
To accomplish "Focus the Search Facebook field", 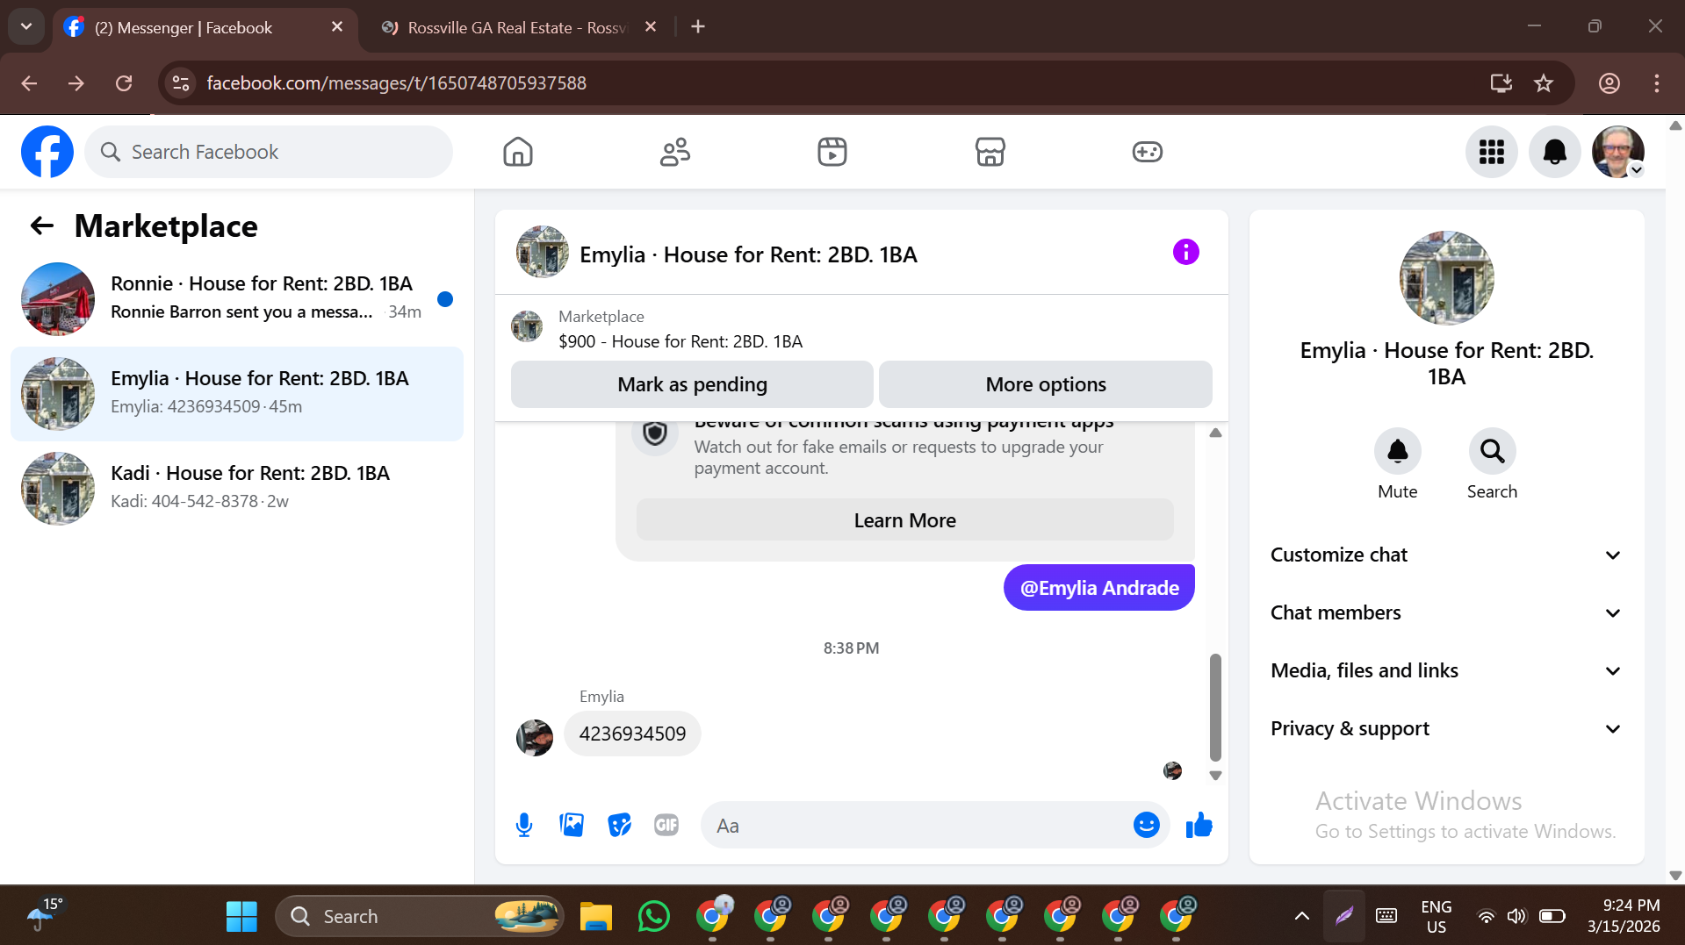I will [269, 152].
